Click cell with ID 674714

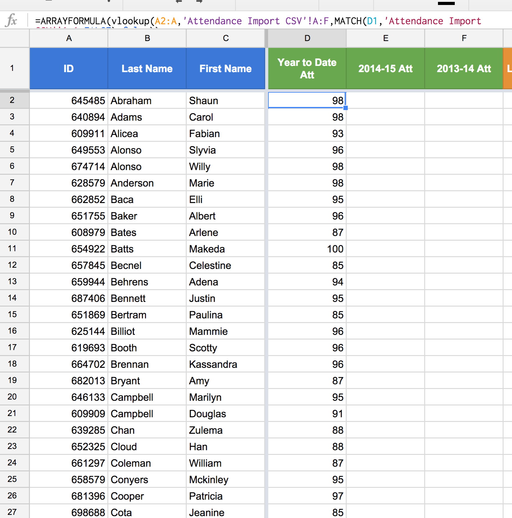coord(69,166)
